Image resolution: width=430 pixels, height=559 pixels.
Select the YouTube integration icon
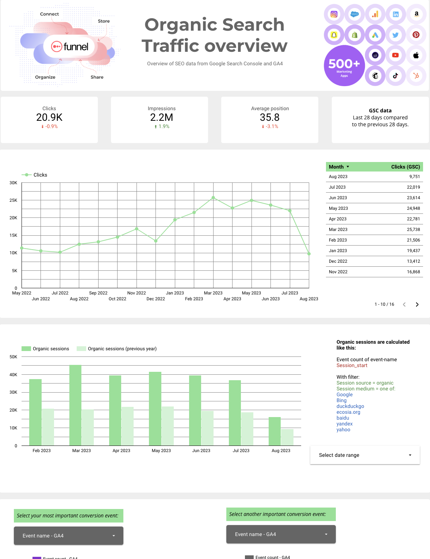[395, 55]
